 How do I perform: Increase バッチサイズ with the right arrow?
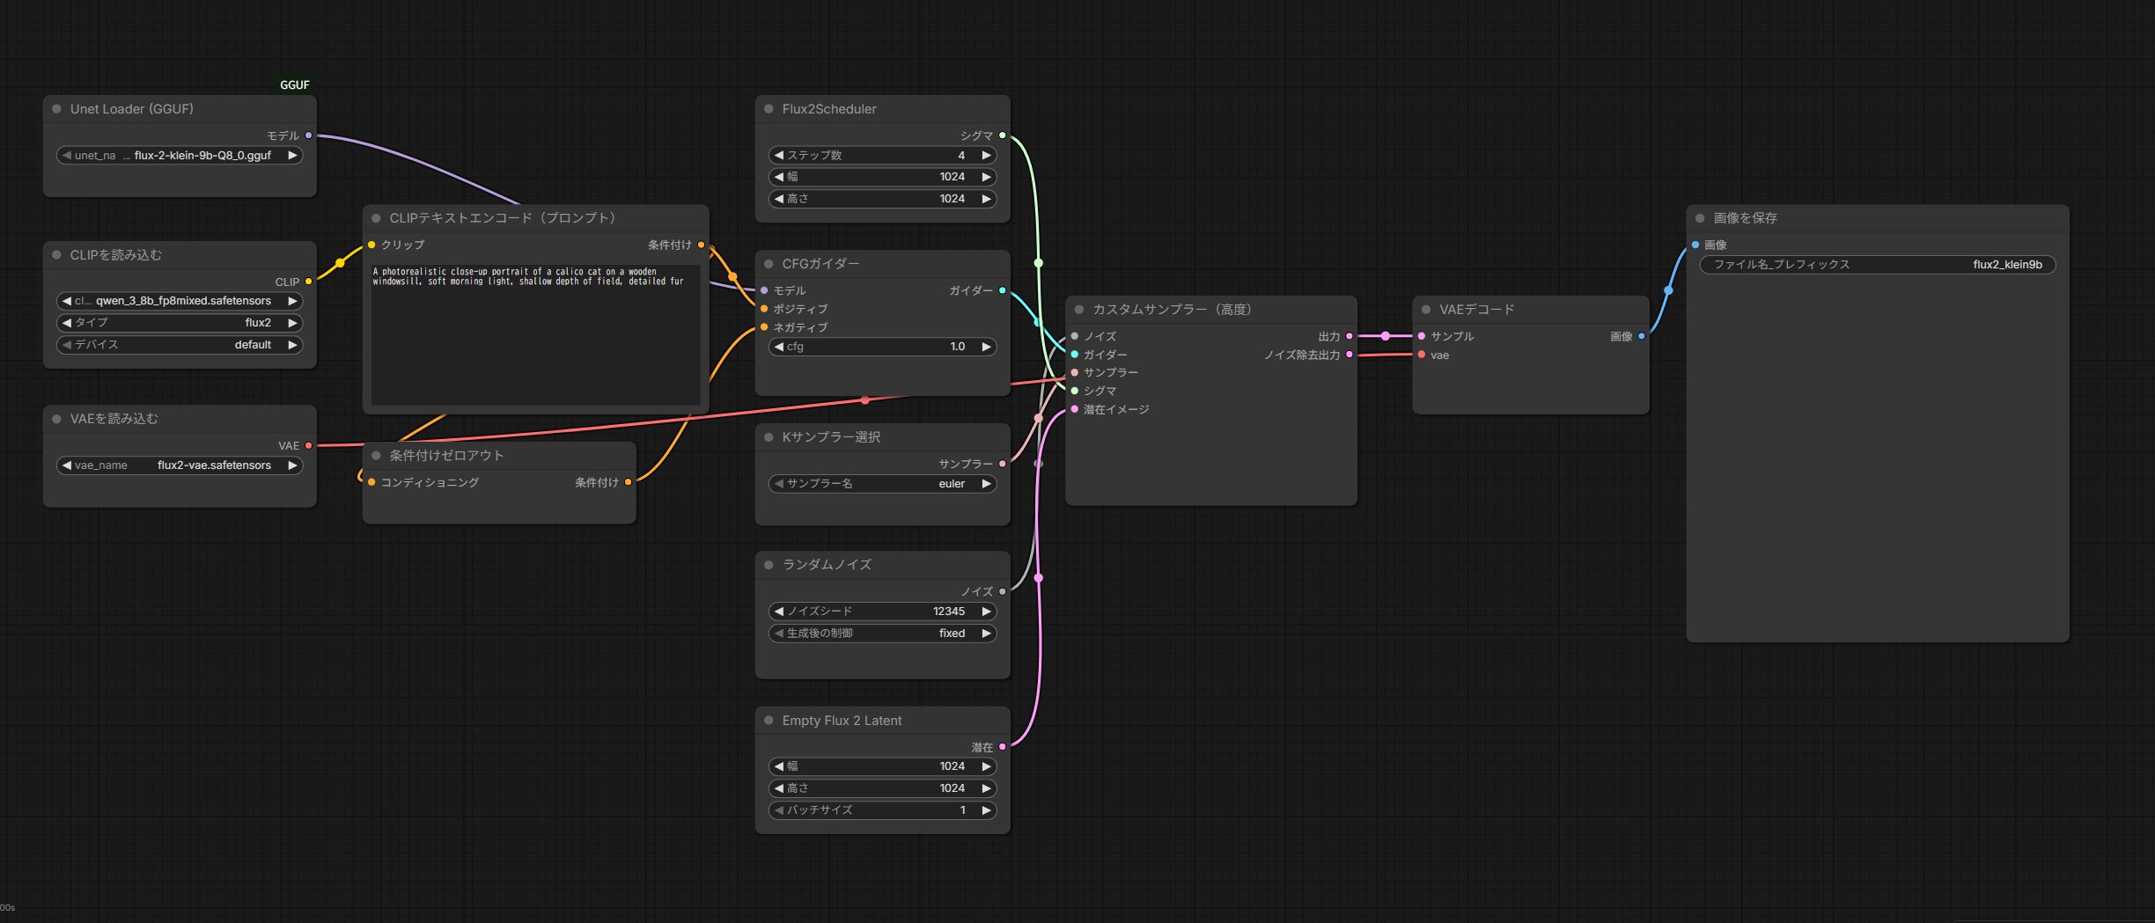pos(986,810)
